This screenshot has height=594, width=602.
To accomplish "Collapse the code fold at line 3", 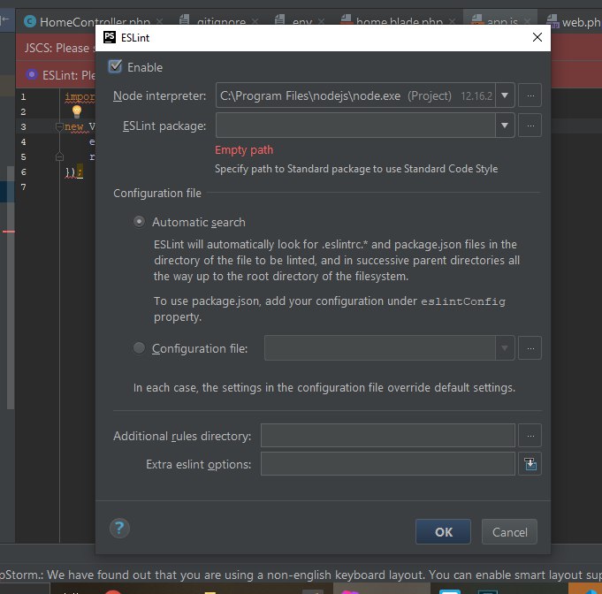I will click(x=59, y=126).
